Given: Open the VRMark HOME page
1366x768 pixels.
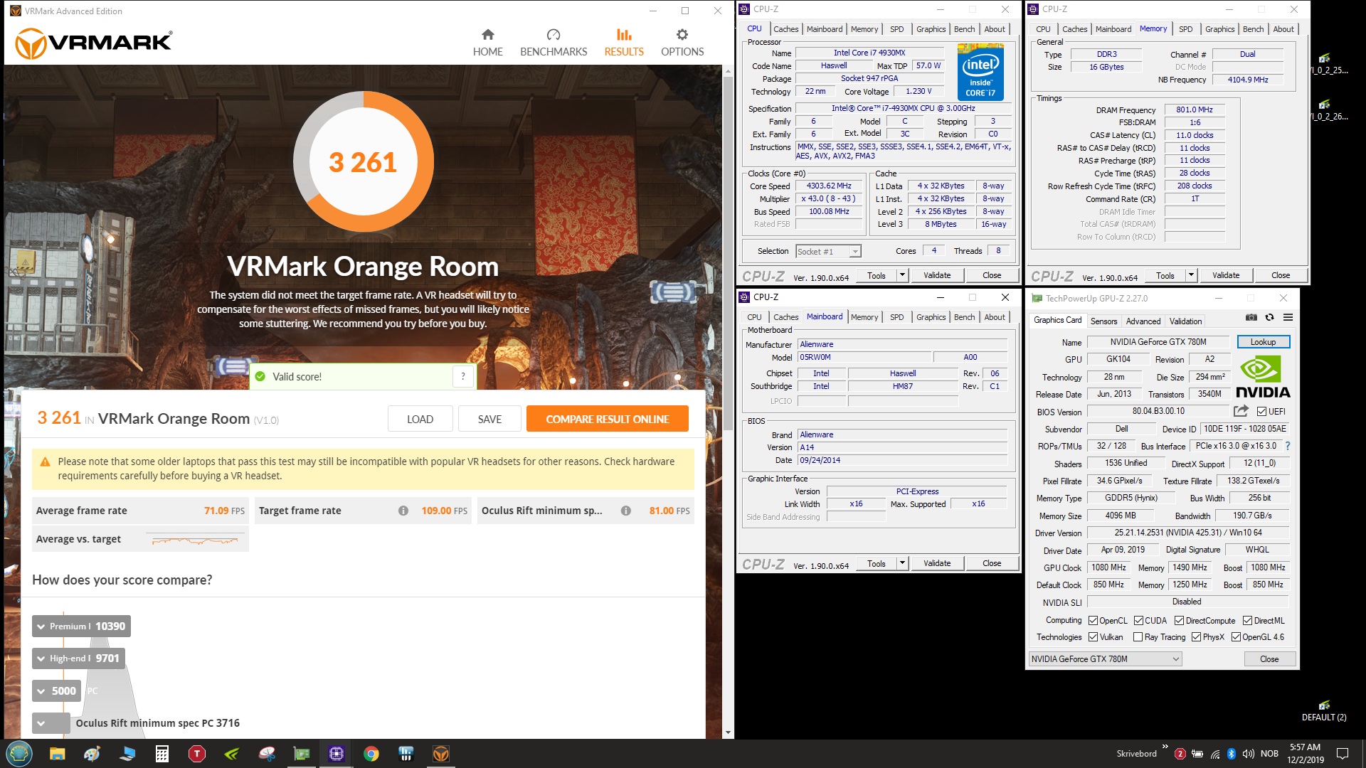Looking at the screenshot, I should pos(487,43).
